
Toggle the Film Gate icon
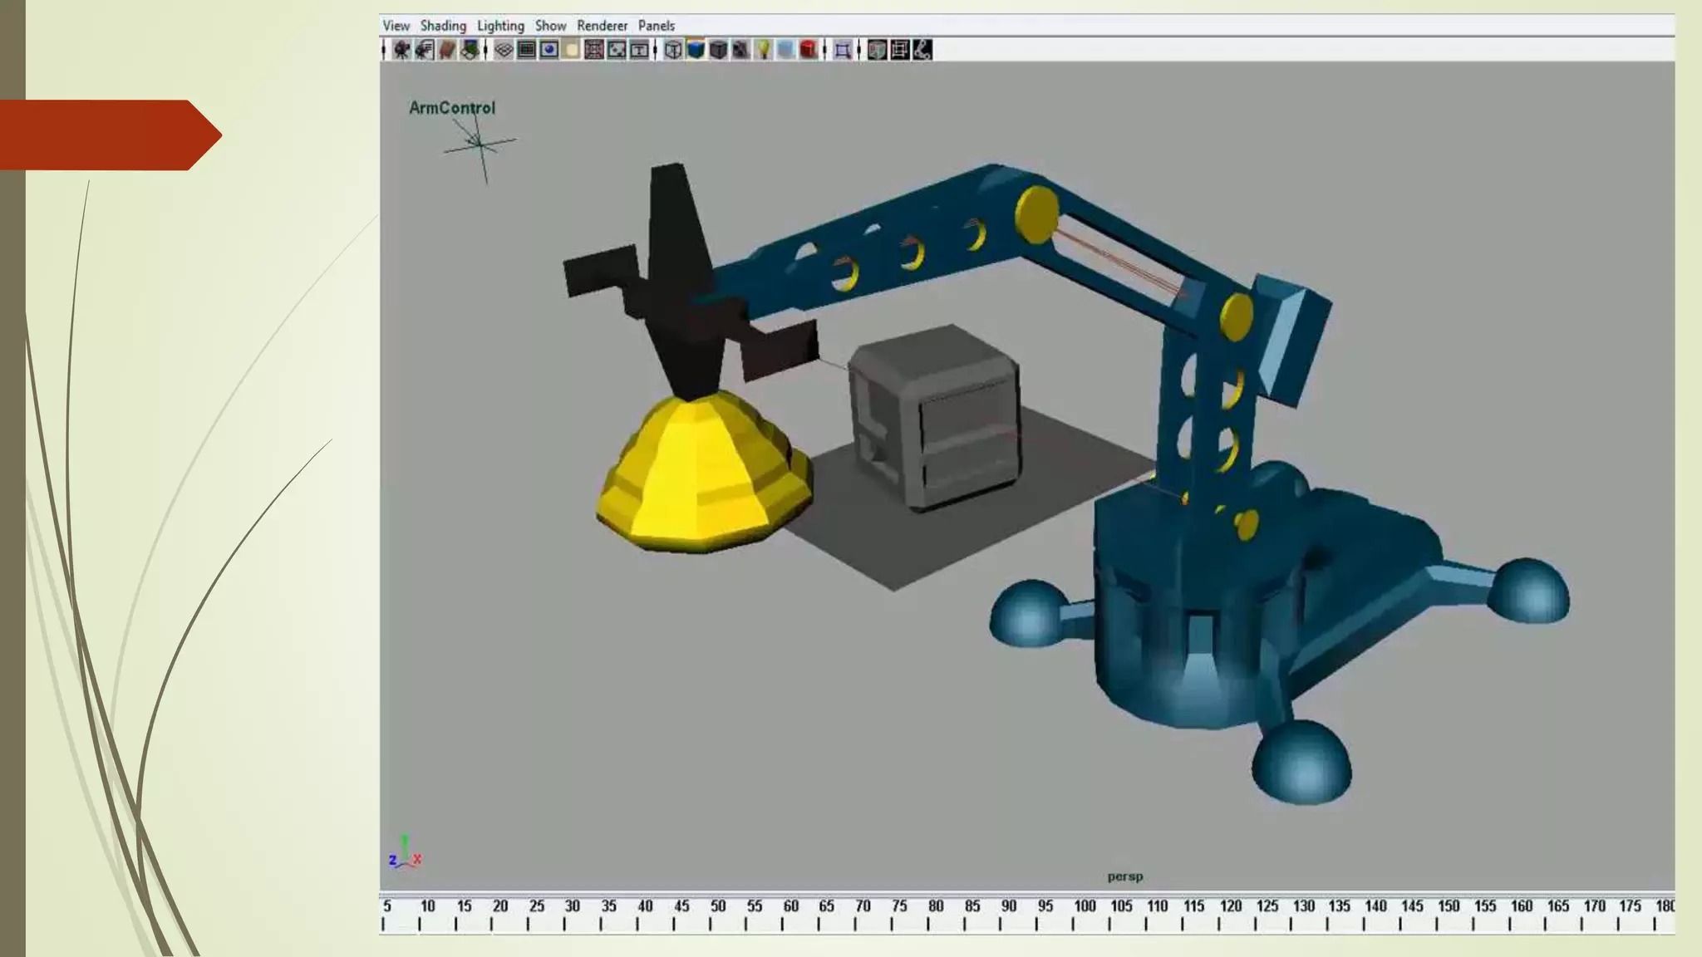526,51
